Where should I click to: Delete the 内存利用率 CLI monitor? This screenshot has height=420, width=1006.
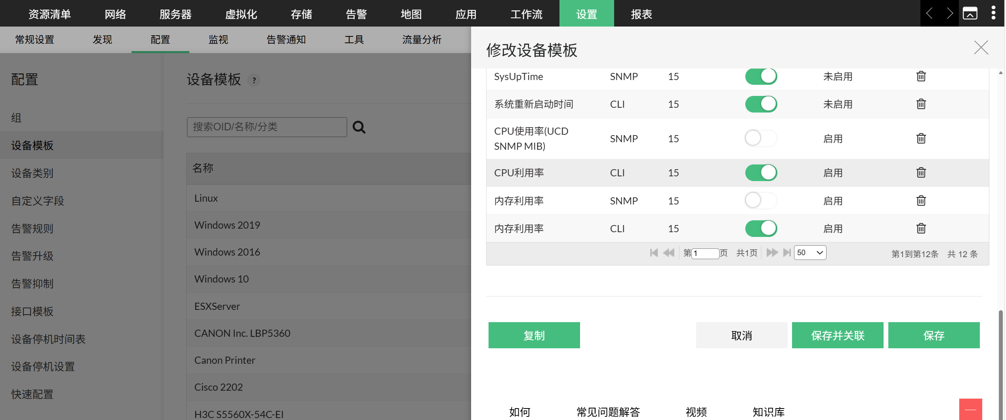coord(921,228)
